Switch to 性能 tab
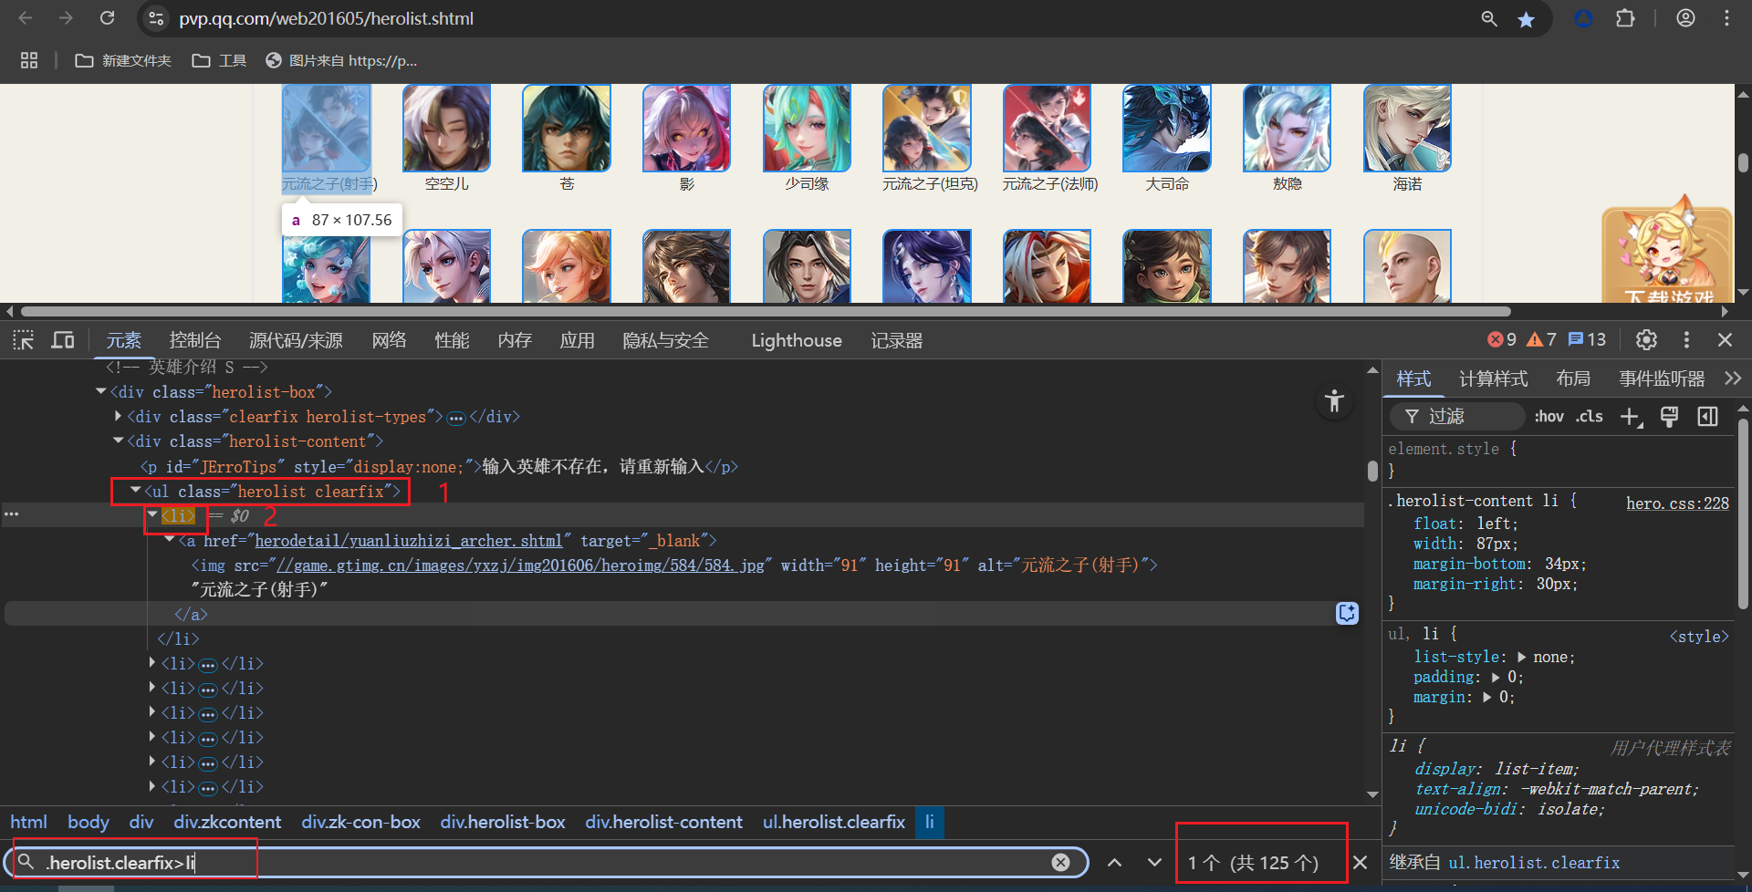 452,340
